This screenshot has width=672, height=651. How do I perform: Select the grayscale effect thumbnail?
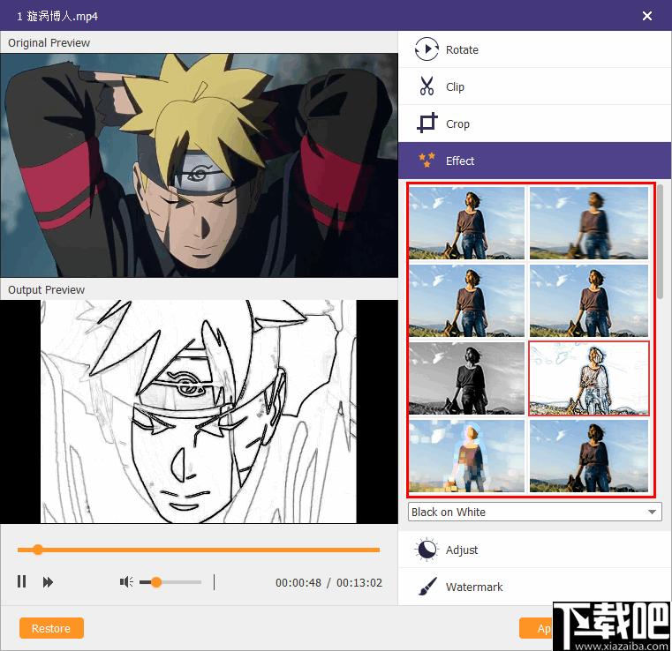466,378
